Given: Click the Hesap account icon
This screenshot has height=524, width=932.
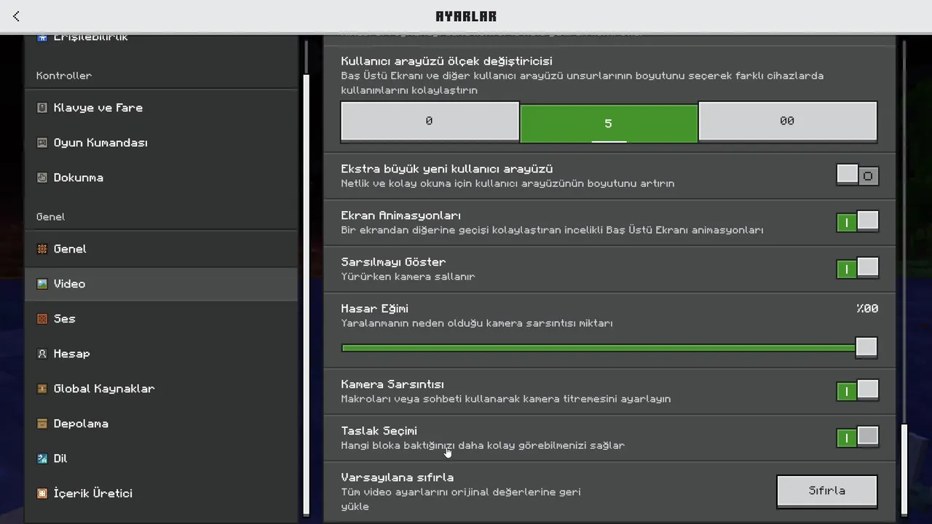Looking at the screenshot, I should click(x=42, y=354).
